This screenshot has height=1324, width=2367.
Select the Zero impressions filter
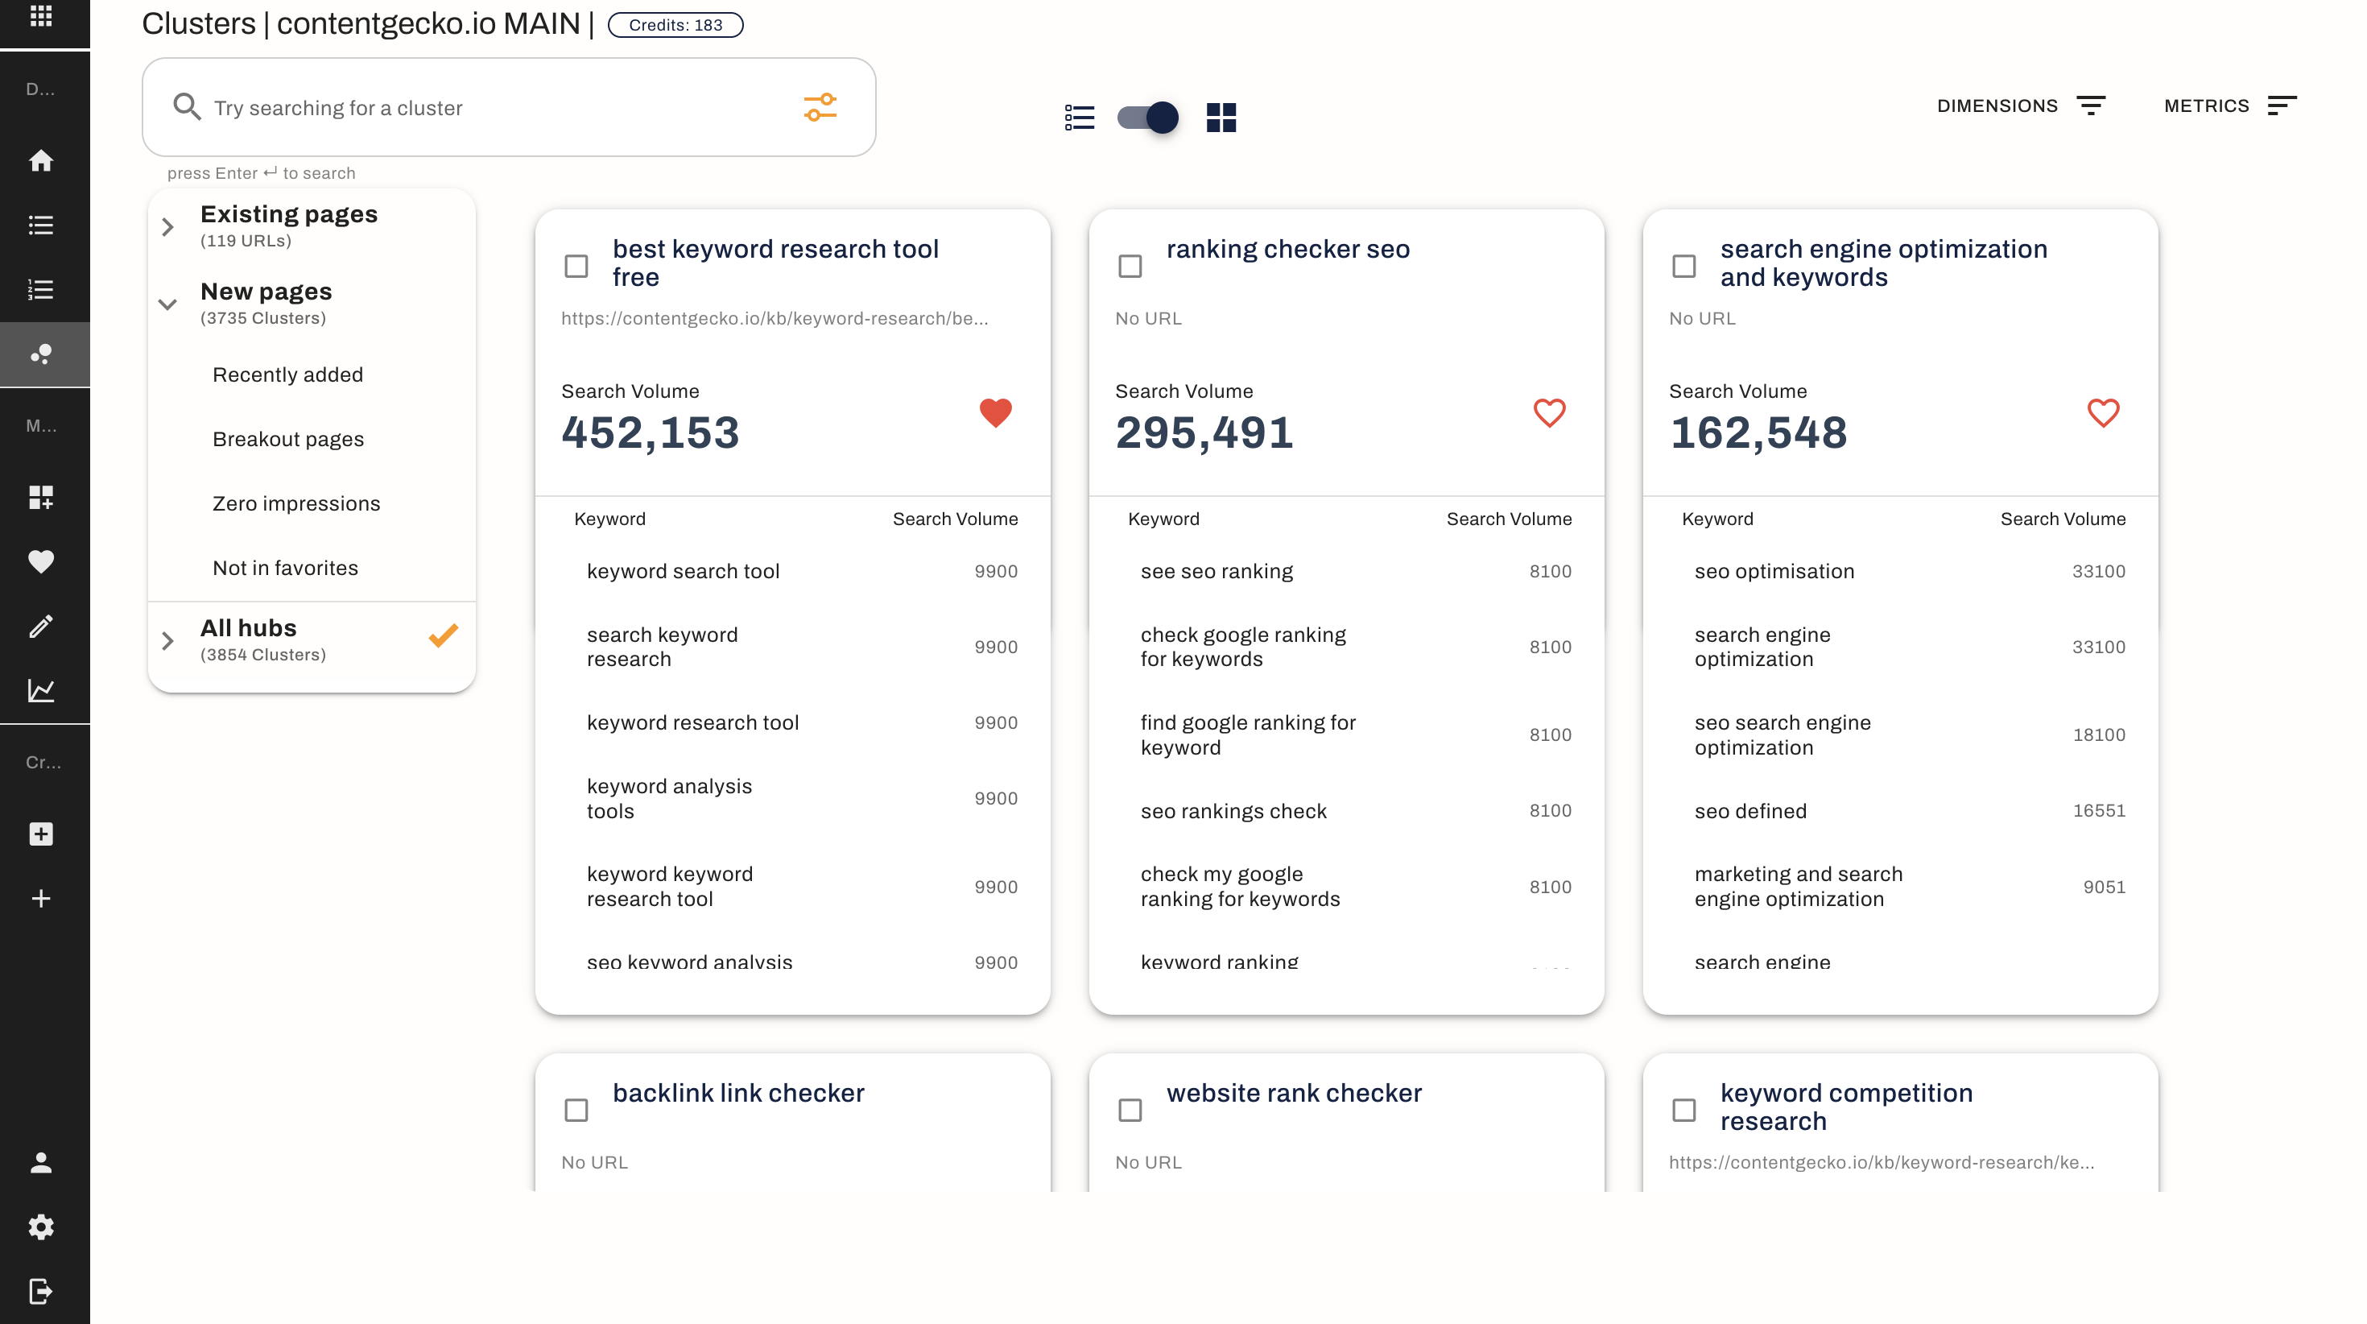click(x=296, y=504)
